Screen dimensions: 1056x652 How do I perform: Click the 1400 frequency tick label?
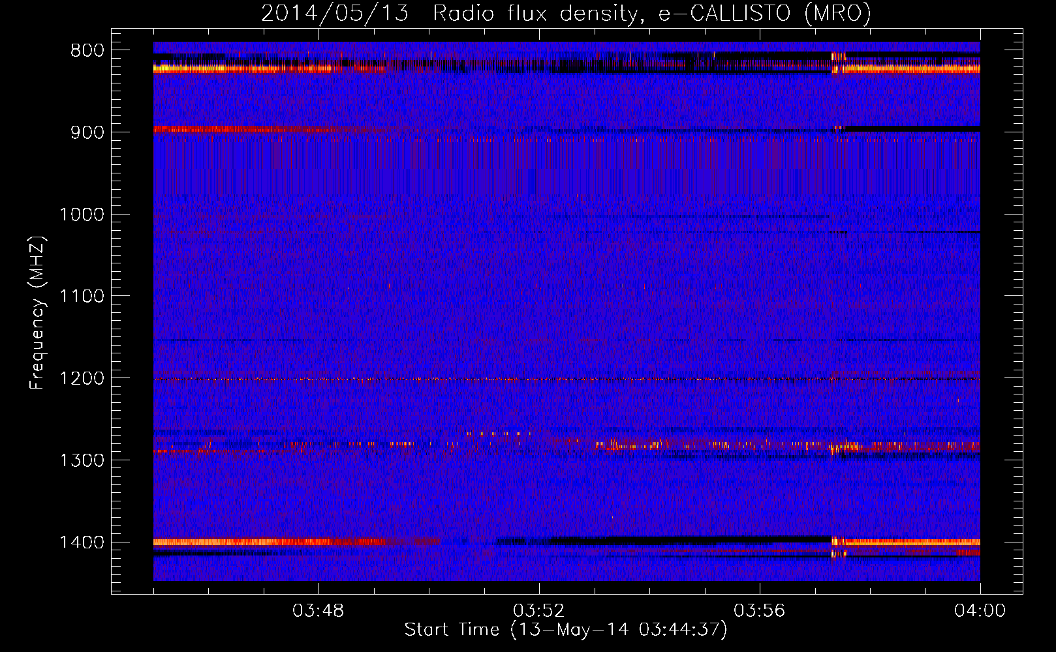click(x=82, y=542)
